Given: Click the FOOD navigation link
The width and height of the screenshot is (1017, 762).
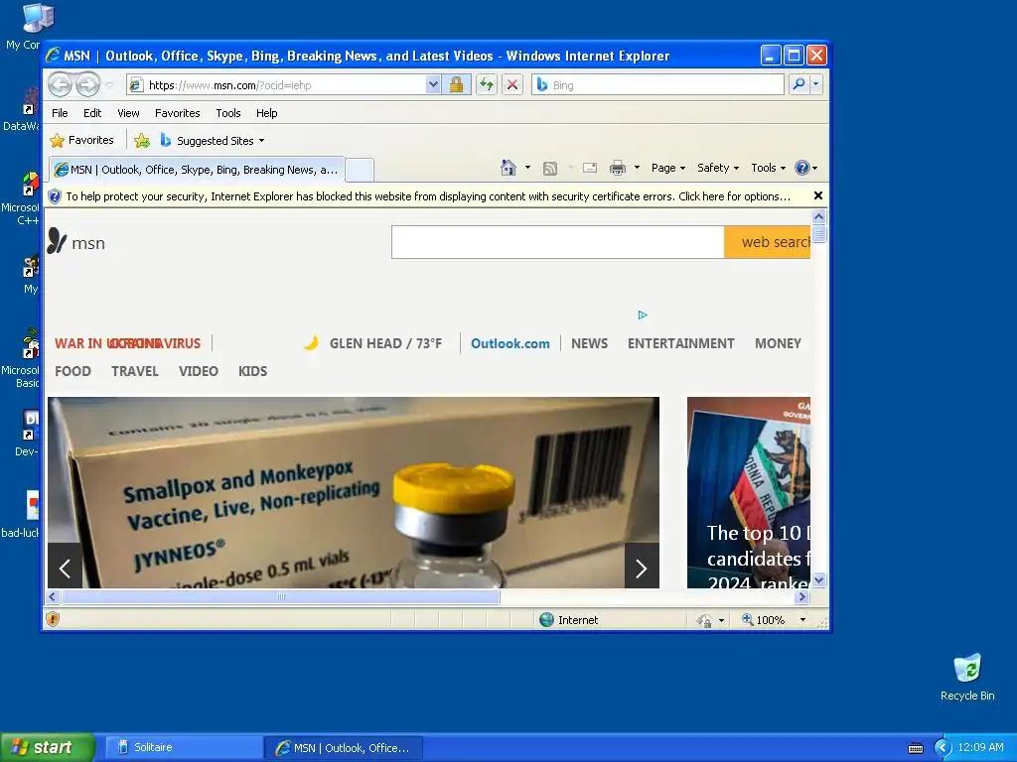Looking at the screenshot, I should coord(73,371).
